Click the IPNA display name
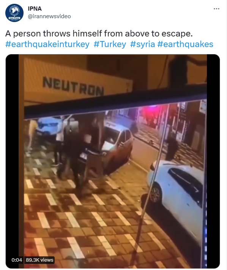 pyautogui.click(x=35, y=9)
